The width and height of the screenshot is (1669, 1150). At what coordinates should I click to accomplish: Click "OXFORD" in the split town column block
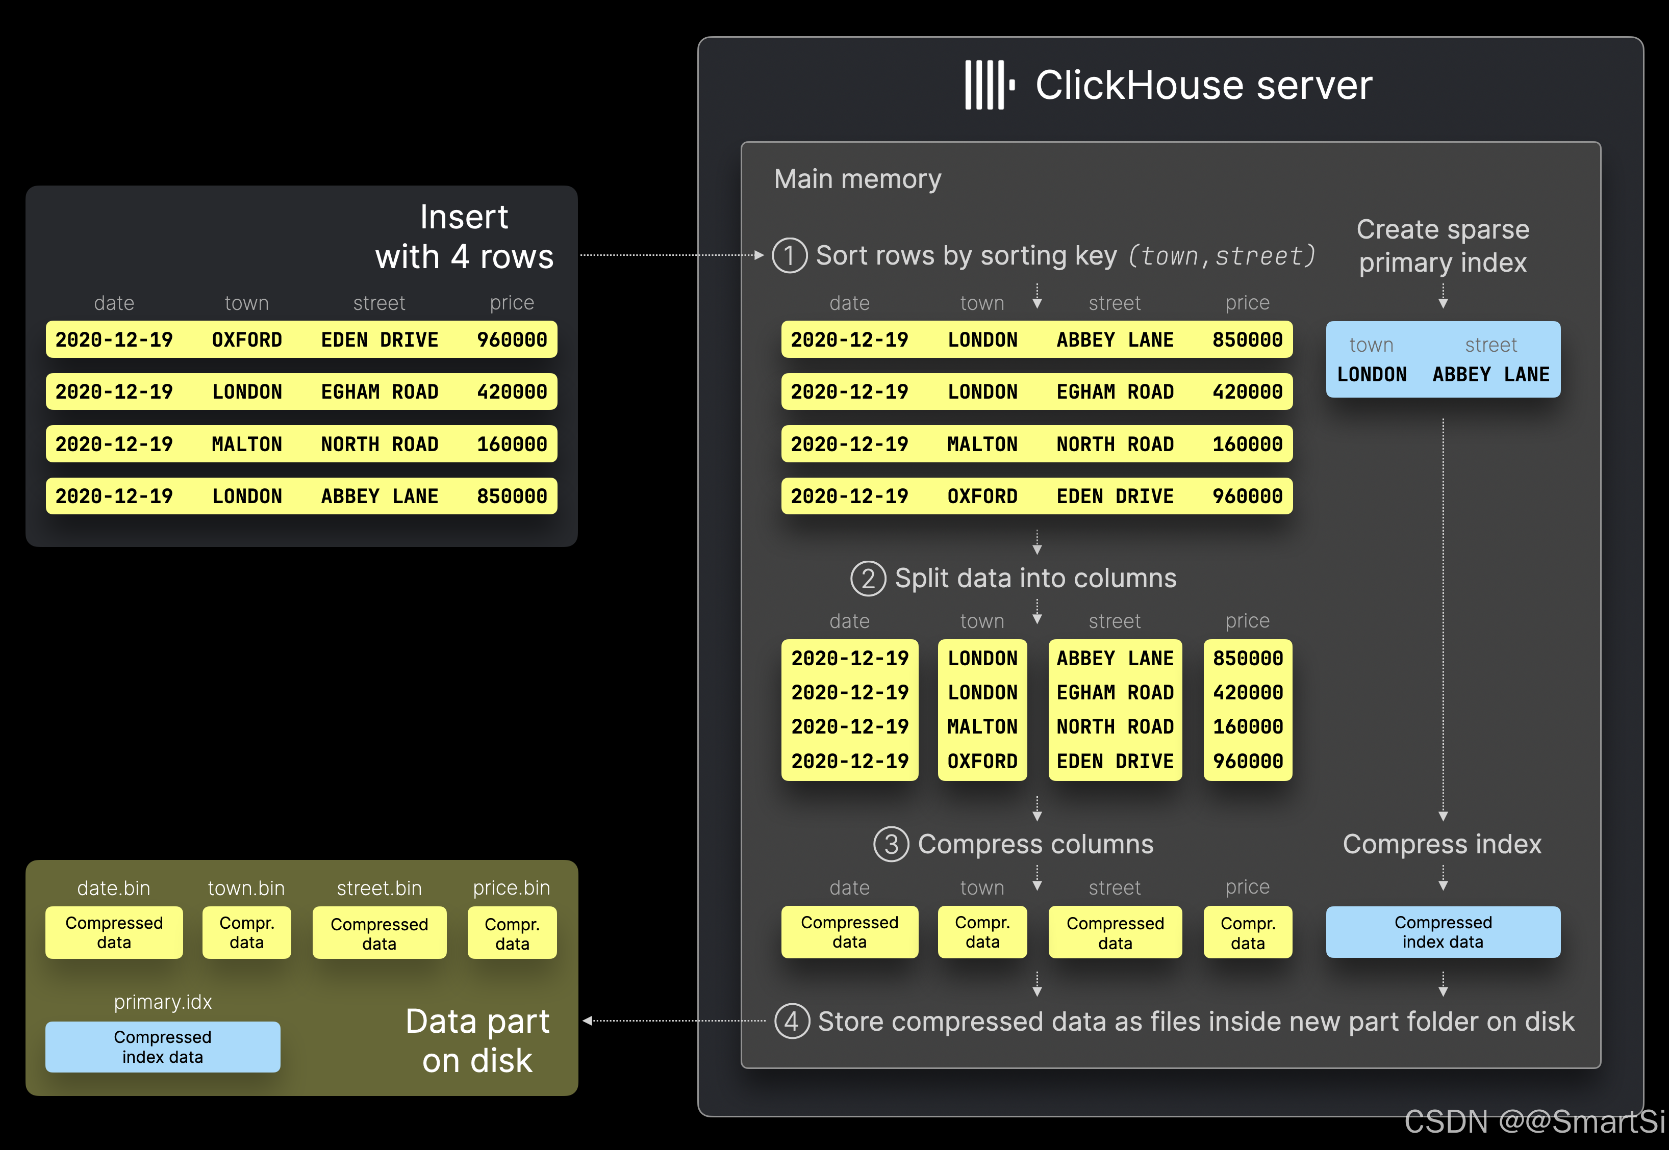(982, 761)
